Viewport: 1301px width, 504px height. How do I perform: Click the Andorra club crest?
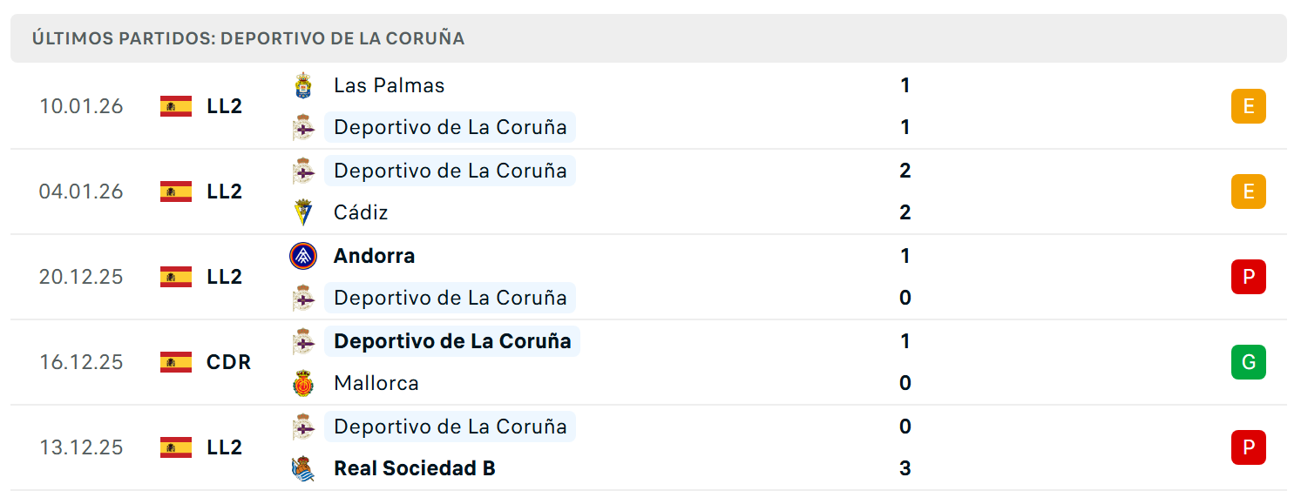pos(302,256)
